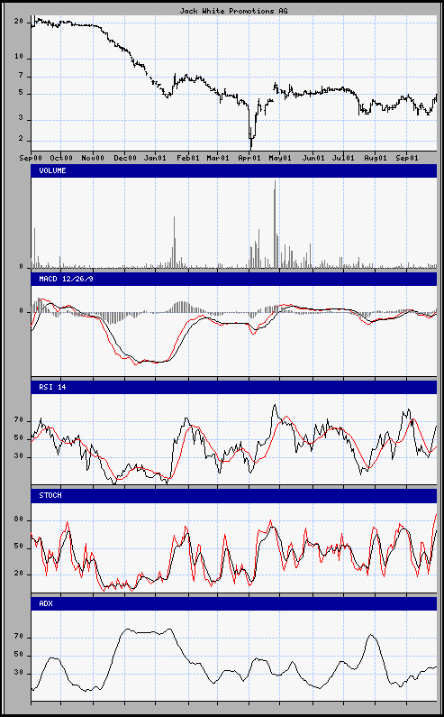Image resolution: width=444 pixels, height=717 pixels.
Task: Click the ADX panel header
Action: [x=234, y=603]
